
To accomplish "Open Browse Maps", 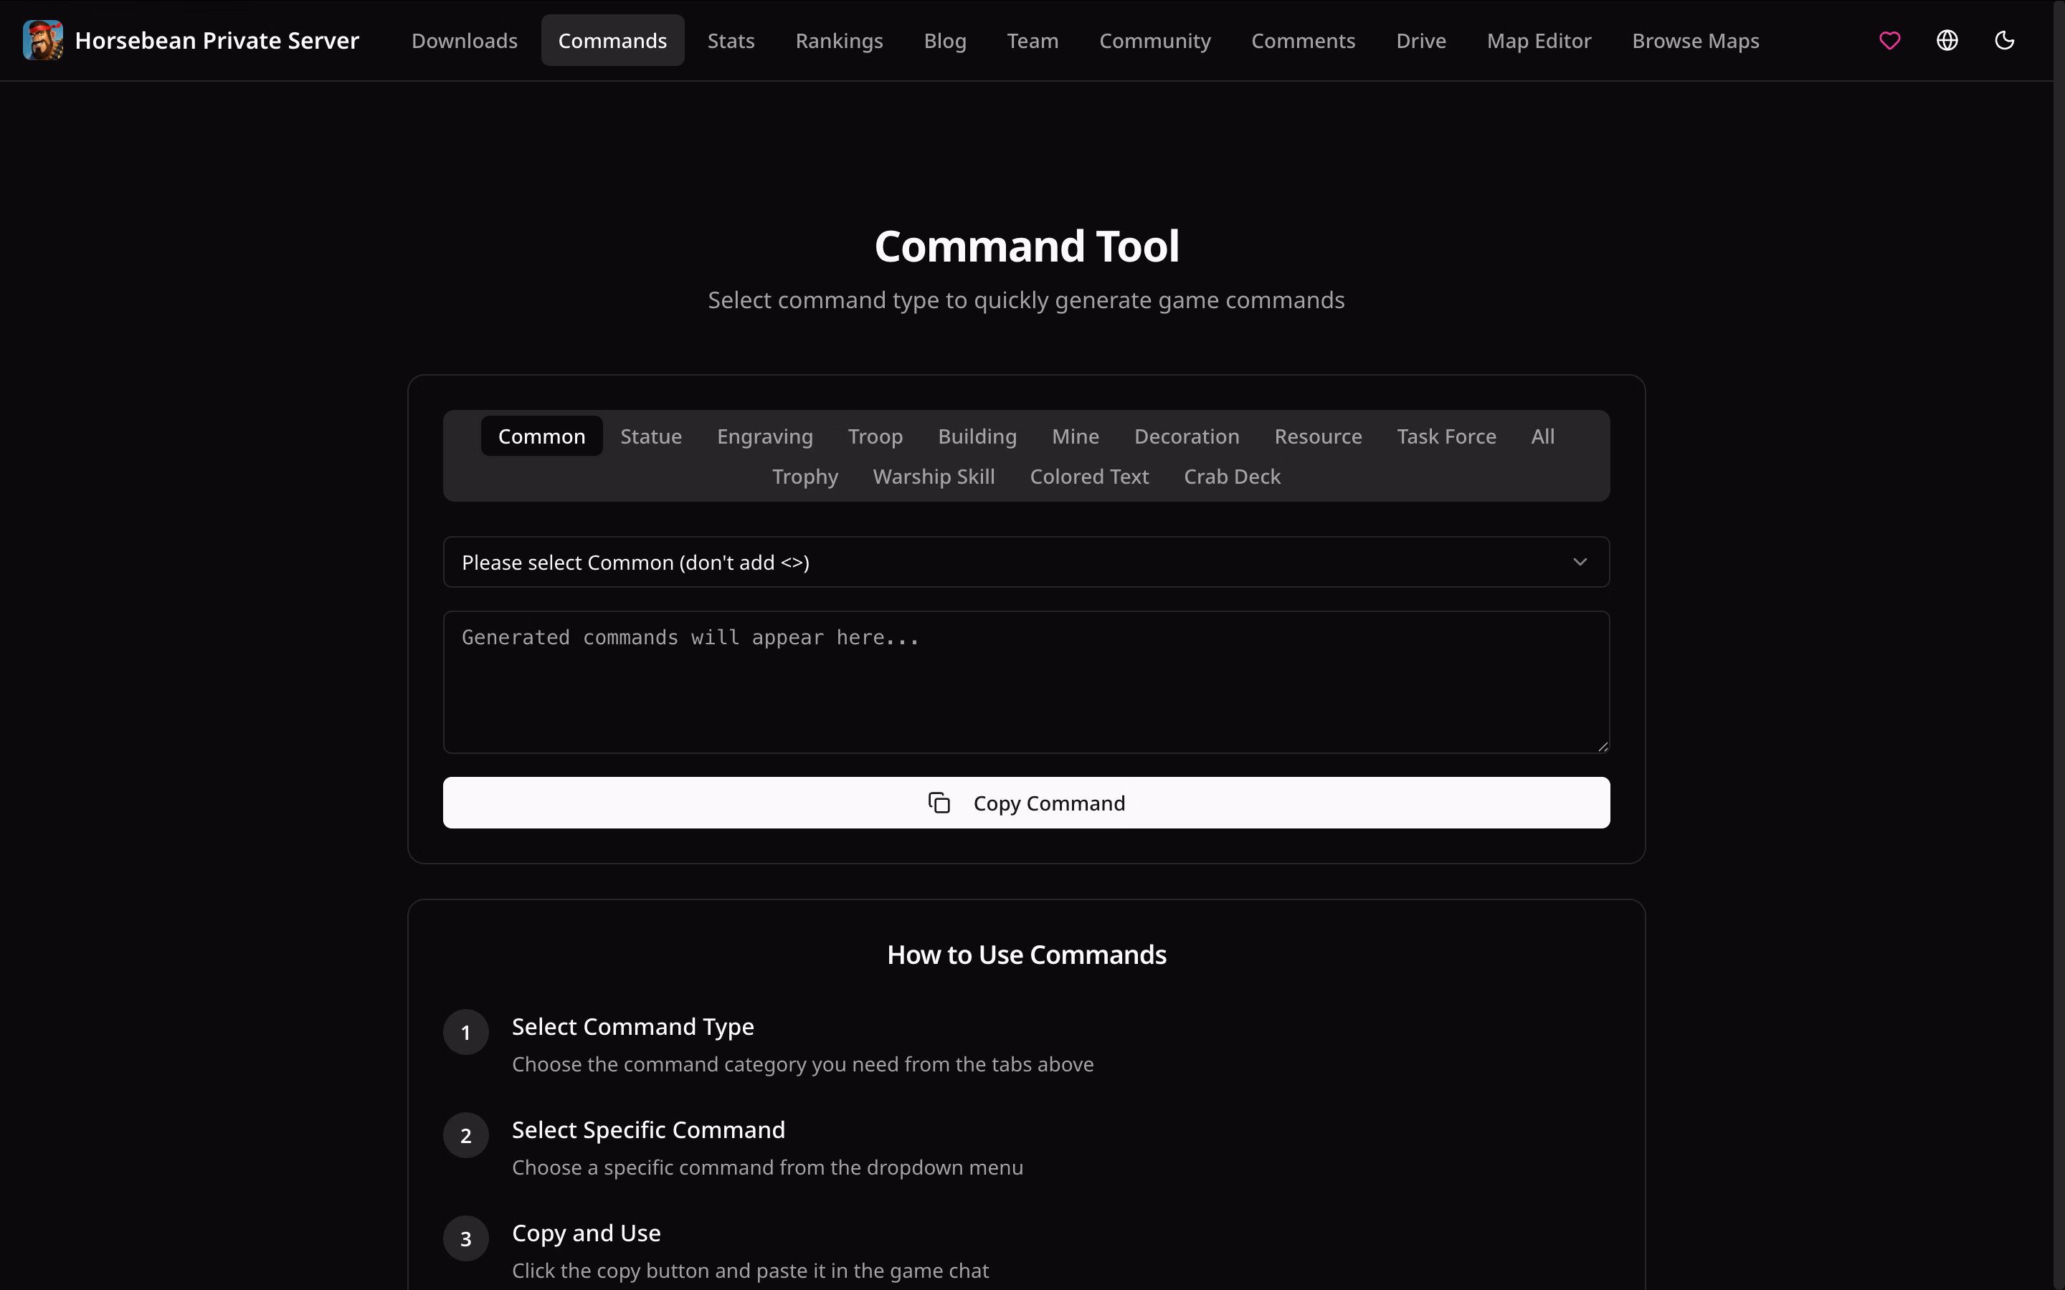I will (1696, 40).
